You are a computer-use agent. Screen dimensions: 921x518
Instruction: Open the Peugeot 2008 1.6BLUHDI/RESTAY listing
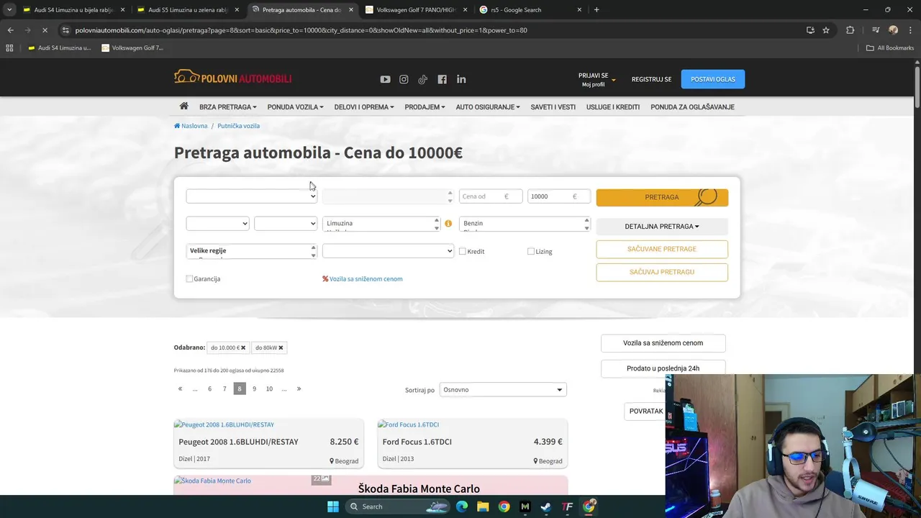click(268, 443)
